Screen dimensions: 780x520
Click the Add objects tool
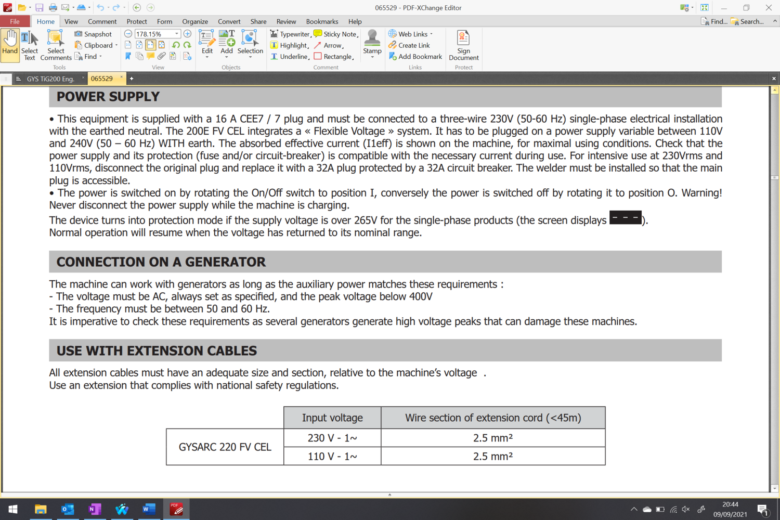click(x=227, y=44)
